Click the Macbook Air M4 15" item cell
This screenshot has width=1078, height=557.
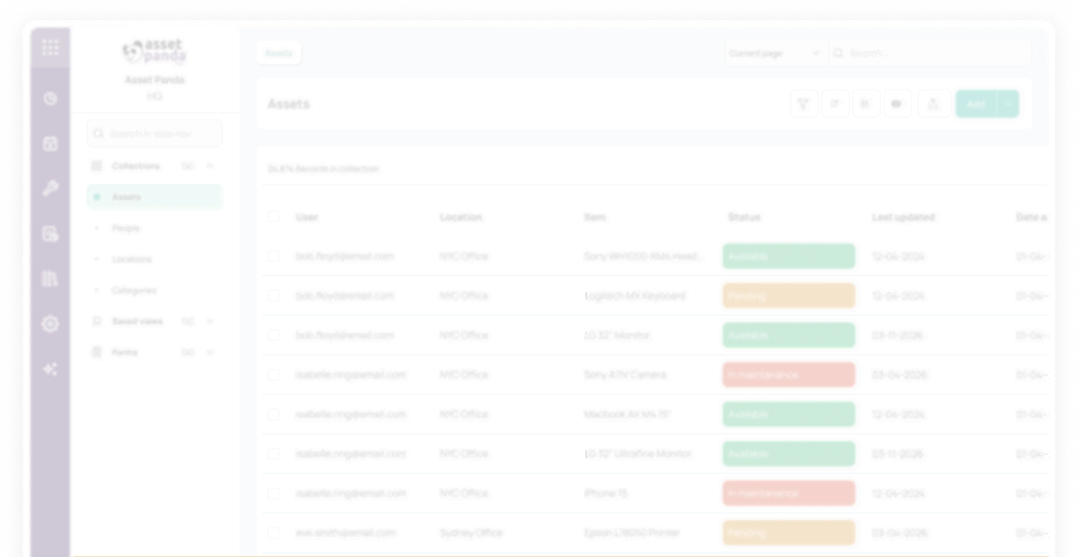click(628, 414)
